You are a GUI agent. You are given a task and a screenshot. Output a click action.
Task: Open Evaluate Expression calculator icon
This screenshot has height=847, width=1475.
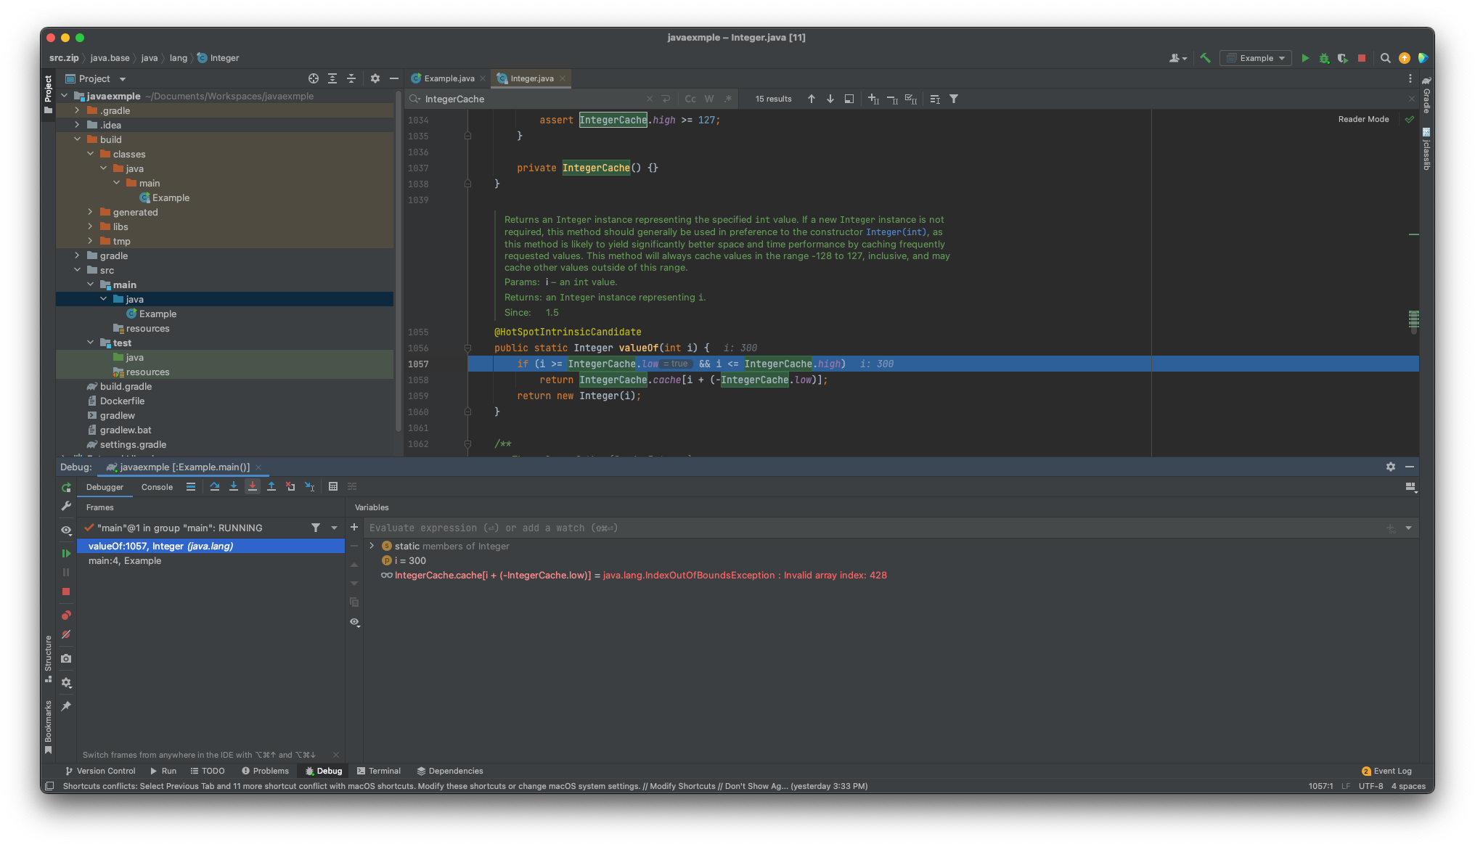(333, 486)
